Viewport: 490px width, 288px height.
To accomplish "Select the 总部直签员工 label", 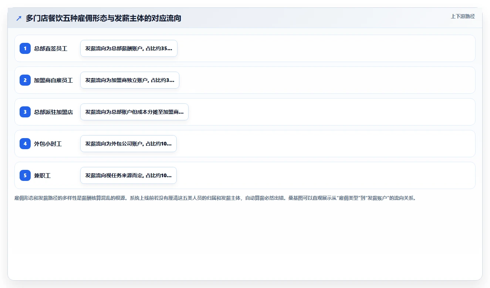I will (51, 48).
